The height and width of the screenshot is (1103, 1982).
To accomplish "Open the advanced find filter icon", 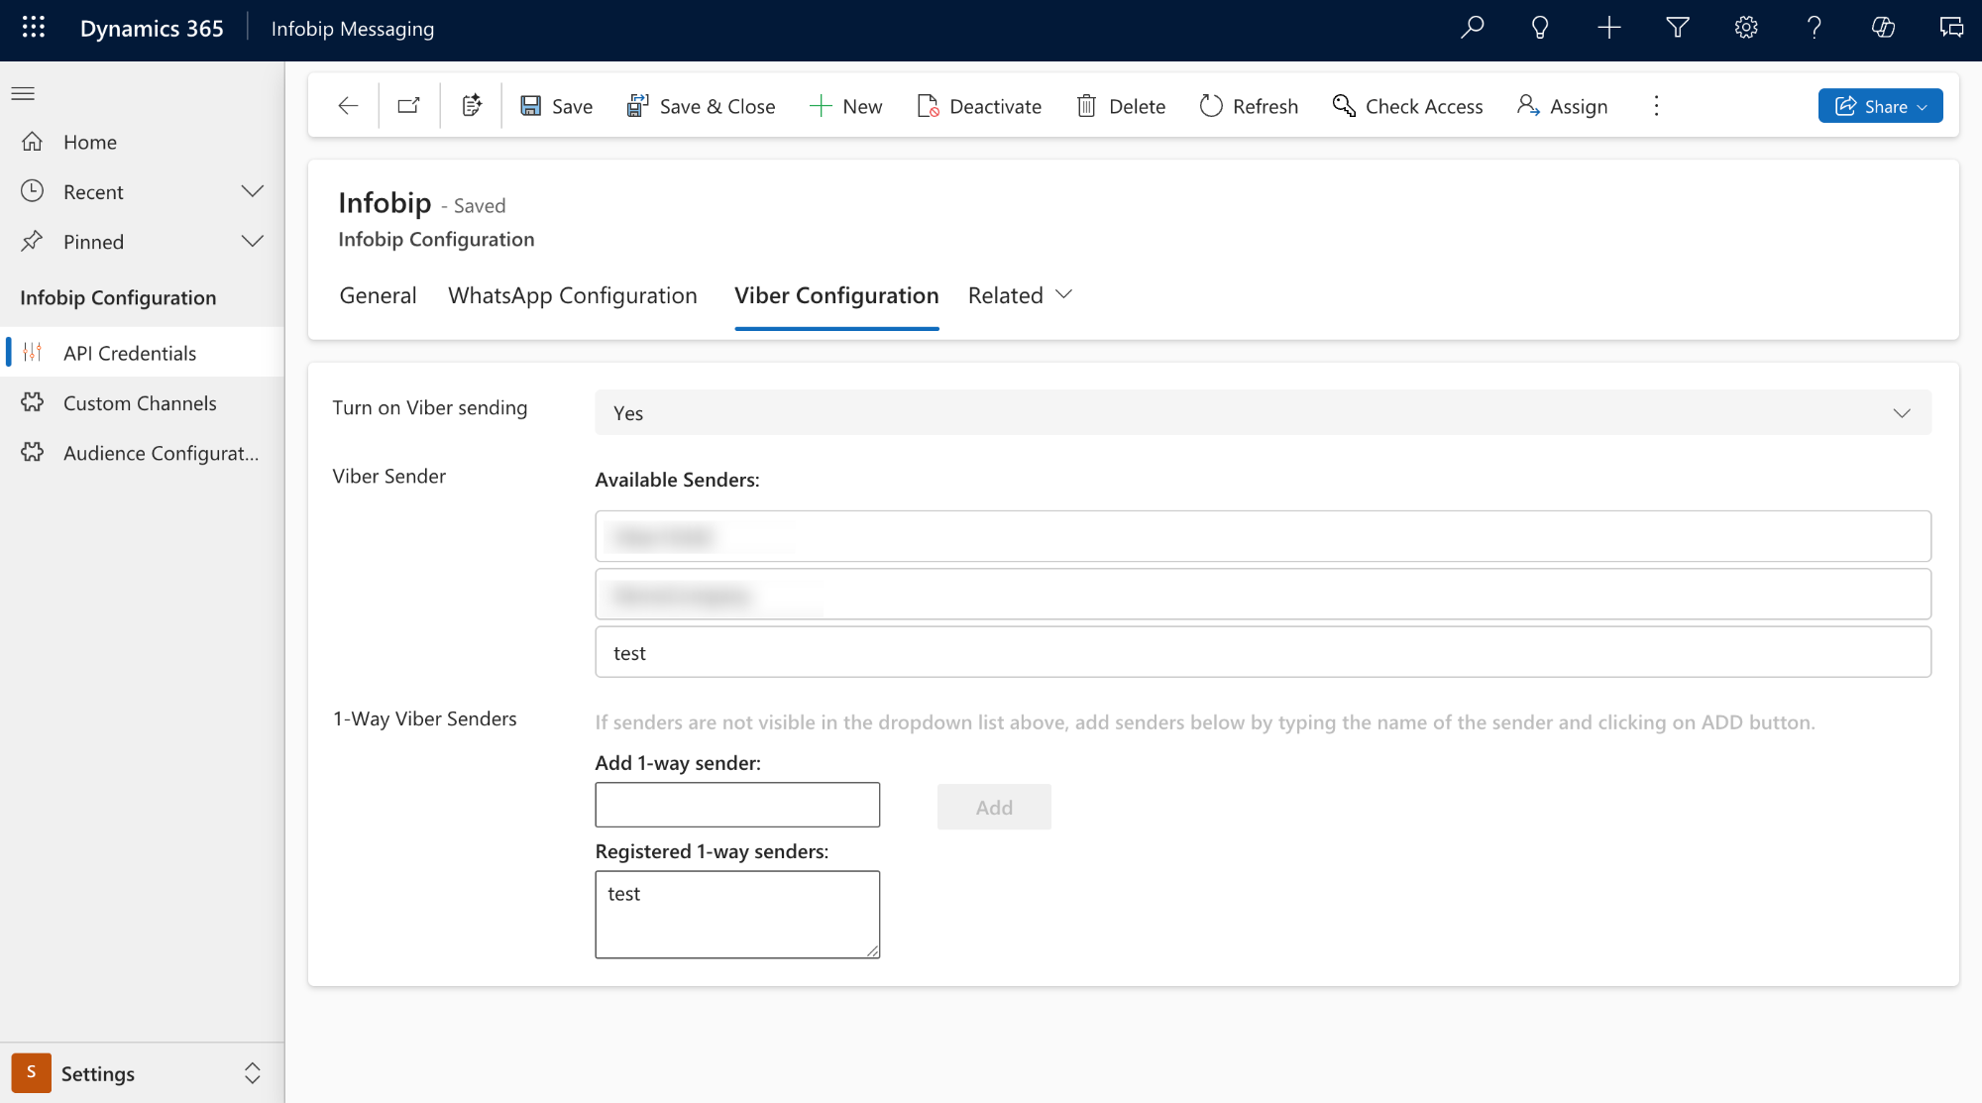I will pos(1678,28).
